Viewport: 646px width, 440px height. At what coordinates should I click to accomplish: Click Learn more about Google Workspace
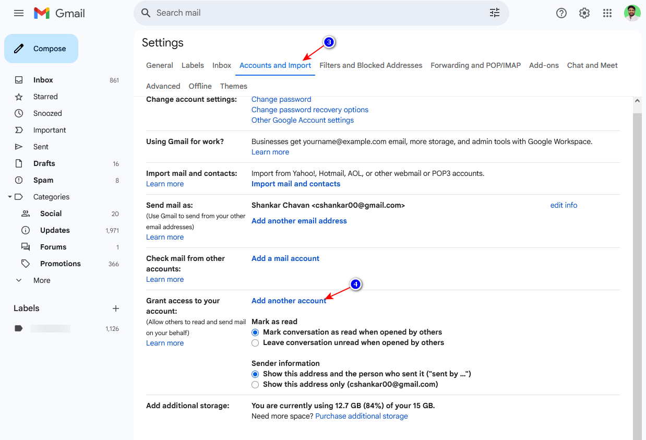coord(270,152)
